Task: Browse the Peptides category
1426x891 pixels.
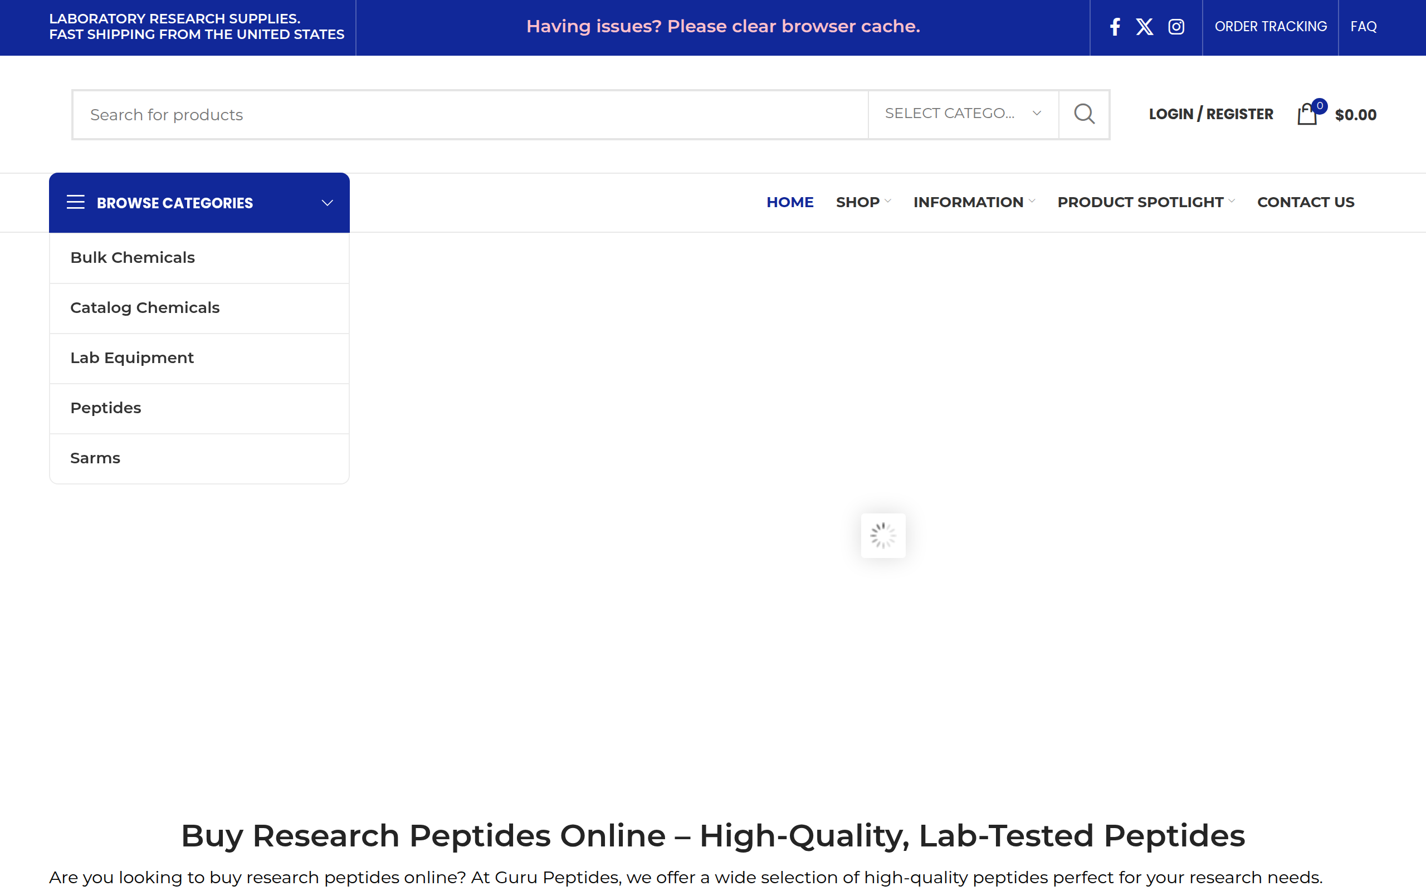Action: pos(106,408)
